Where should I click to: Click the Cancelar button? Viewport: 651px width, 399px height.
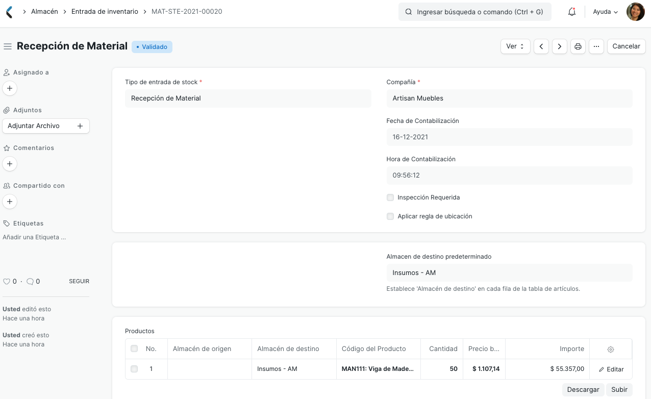(626, 46)
